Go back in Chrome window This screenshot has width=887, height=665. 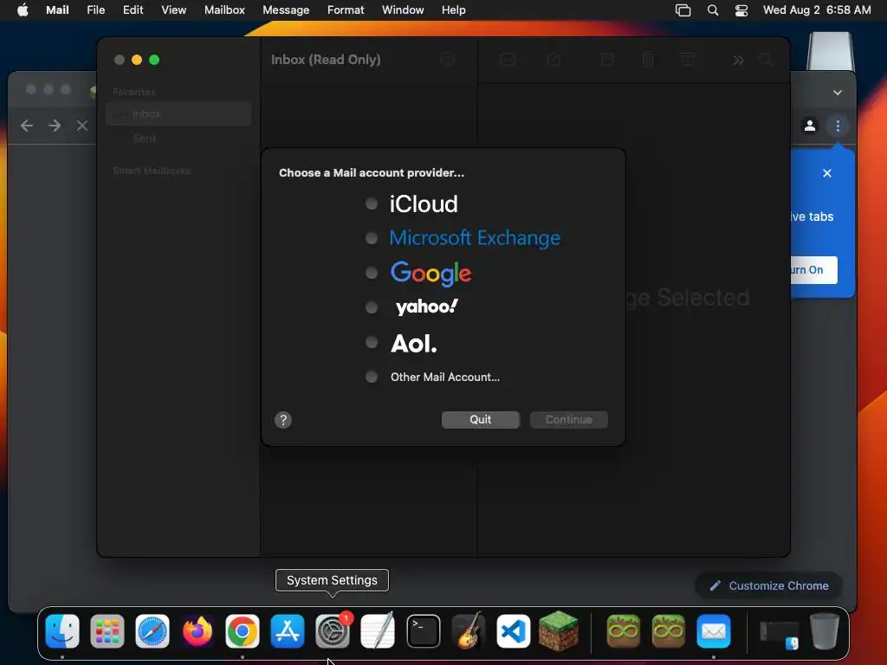[x=27, y=126]
